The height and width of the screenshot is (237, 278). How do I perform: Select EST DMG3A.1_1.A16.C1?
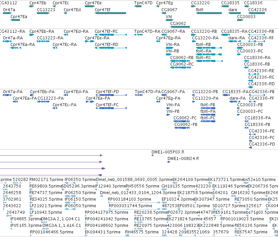coord(45,229)
